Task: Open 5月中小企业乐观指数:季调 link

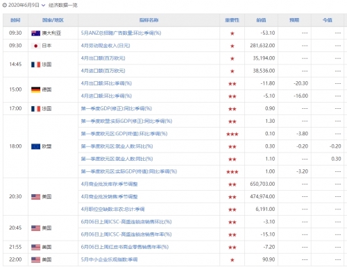Action: point(109,259)
